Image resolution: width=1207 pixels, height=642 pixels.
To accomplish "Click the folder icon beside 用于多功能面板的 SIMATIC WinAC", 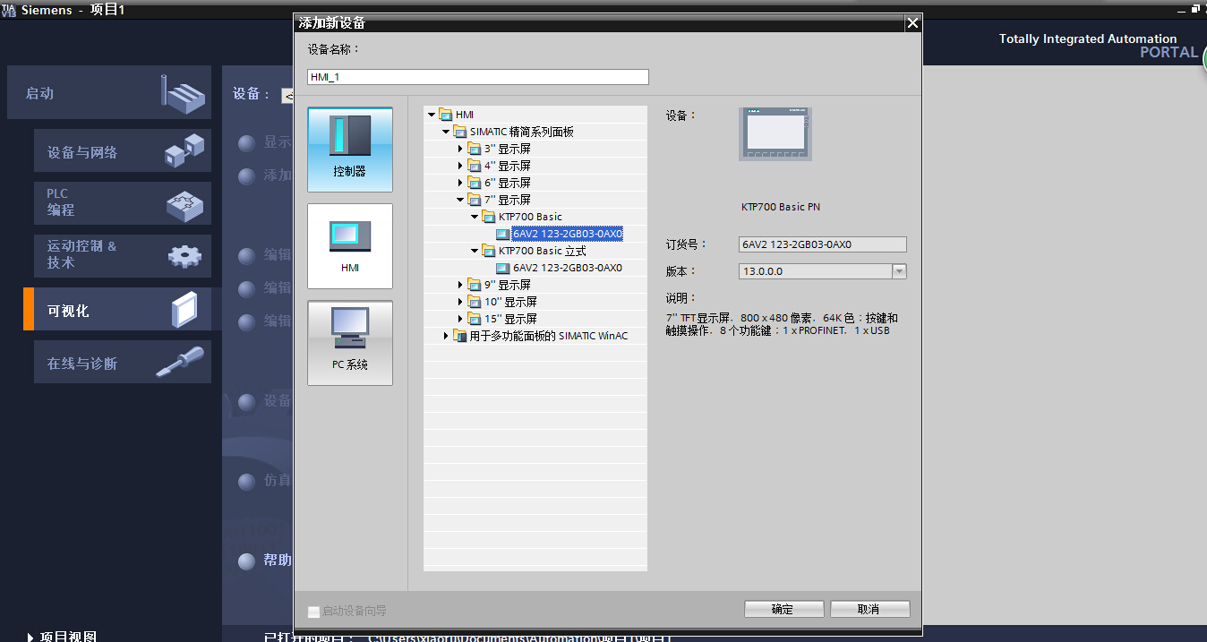I will point(459,336).
